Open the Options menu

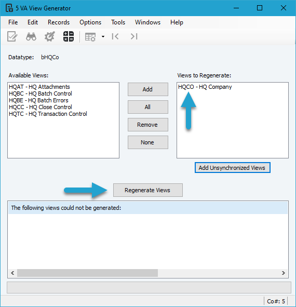tap(90, 22)
